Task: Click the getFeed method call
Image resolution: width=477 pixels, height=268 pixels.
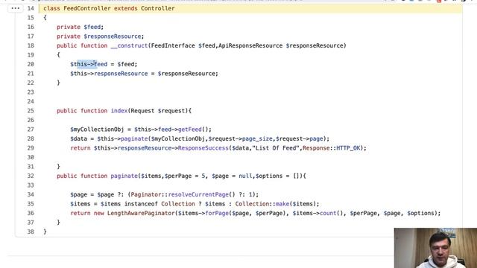Action: [190, 130]
